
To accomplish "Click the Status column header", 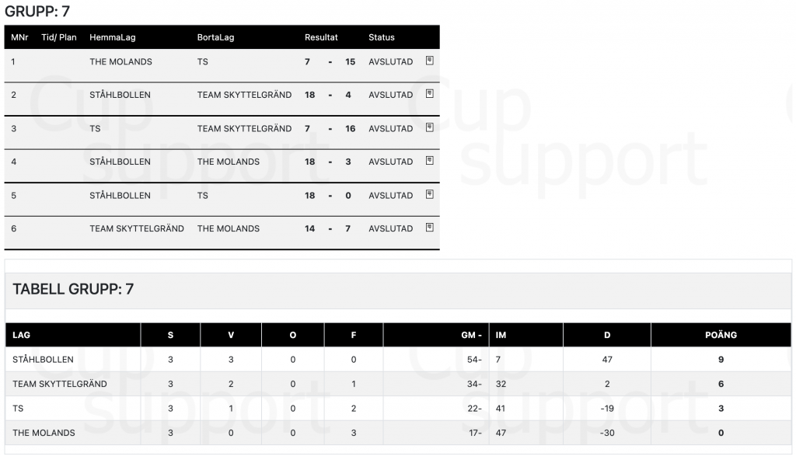I will (381, 37).
